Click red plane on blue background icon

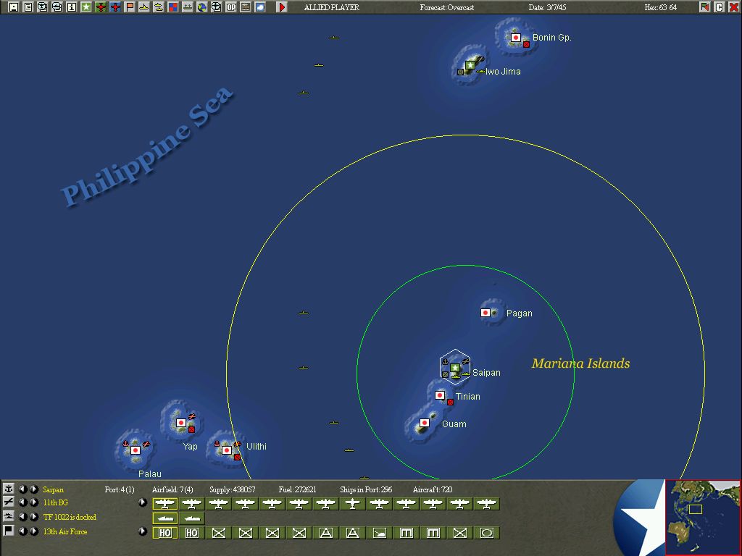pos(115,7)
